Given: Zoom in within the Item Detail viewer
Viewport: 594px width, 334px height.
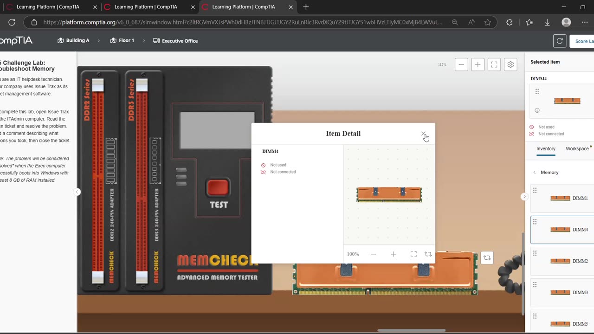Looking at the screenshot, I should tap(394, 254).
